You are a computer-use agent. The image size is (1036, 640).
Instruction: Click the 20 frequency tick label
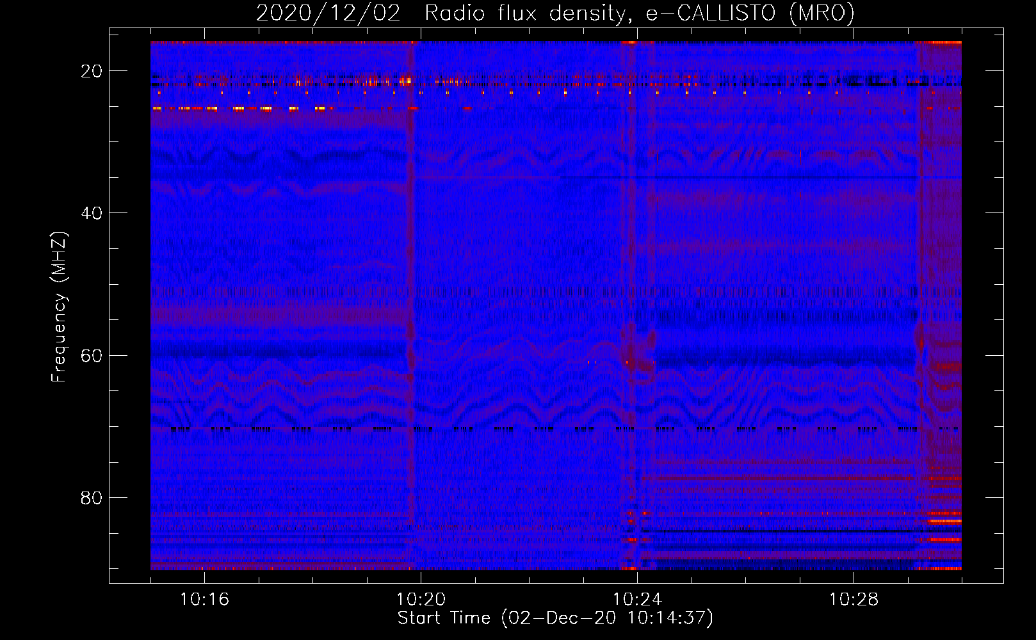[92, 71]
